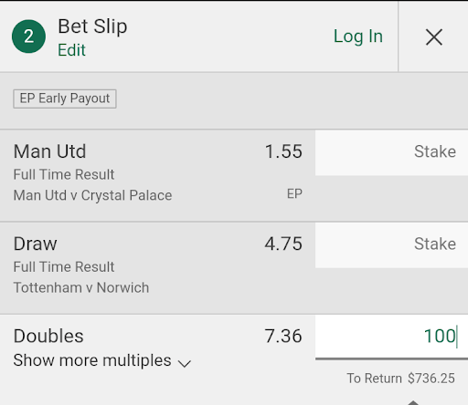Click the Log In link

pyautogui.click(x=358, y=36)
